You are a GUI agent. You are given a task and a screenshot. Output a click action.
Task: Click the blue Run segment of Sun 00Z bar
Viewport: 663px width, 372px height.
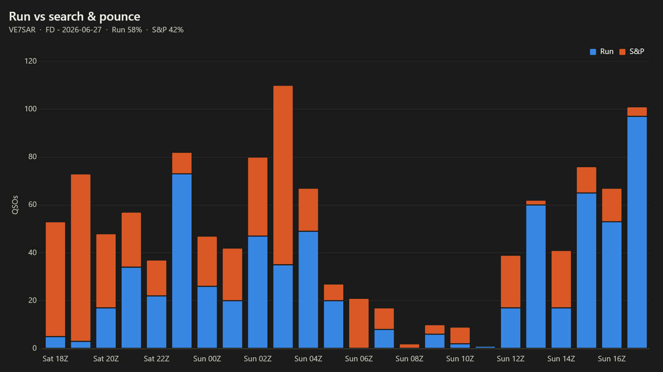tap(207, 317)
